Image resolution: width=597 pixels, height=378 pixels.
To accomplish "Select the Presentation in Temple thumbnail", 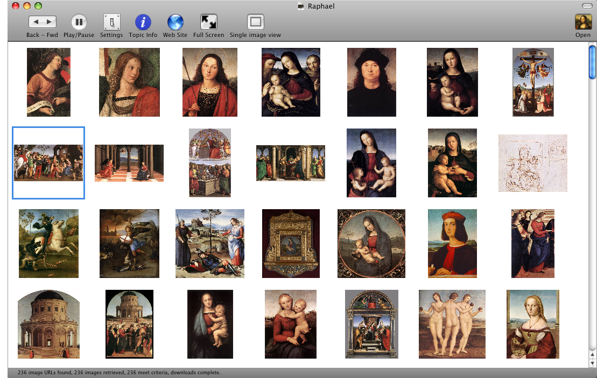I will point(291,163).
